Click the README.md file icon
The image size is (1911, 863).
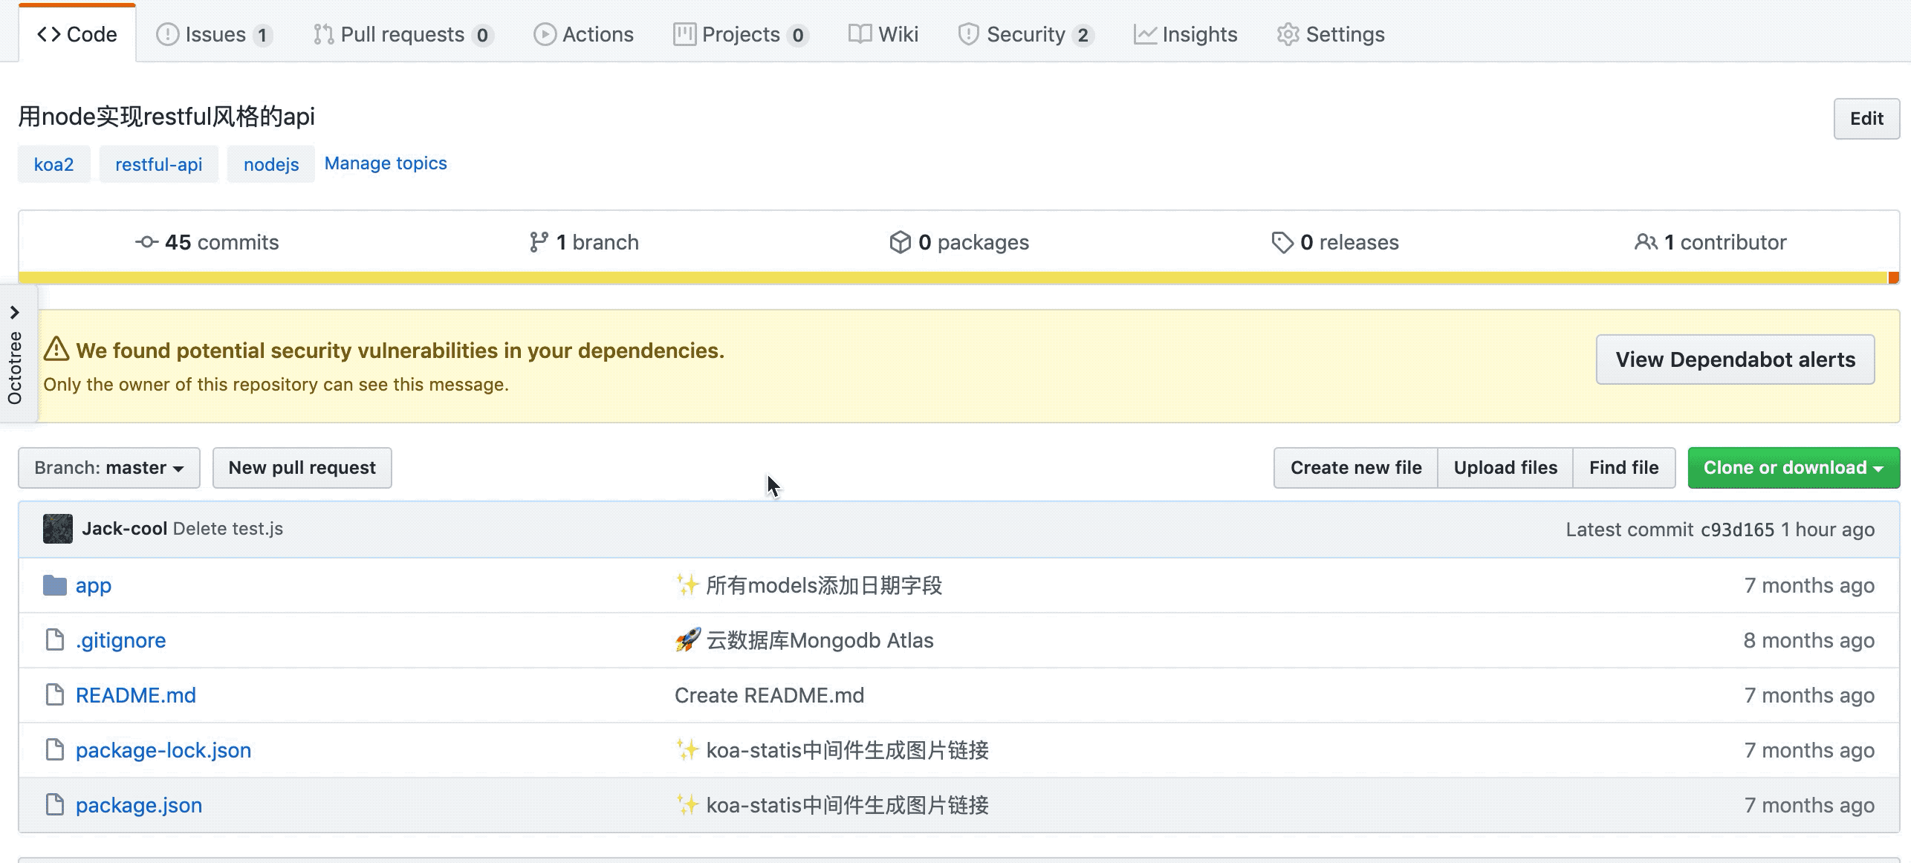click(x=54, y=695)
